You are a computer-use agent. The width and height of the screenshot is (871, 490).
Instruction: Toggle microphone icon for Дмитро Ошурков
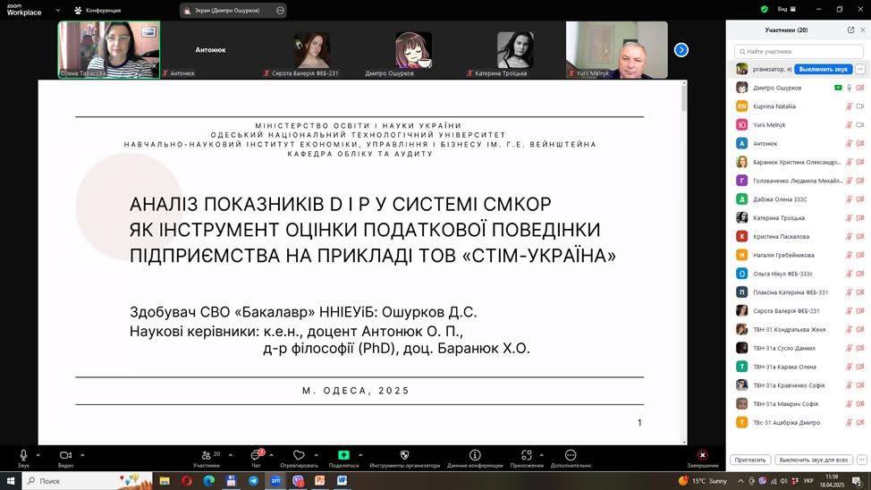pyautogui.click(x=849, y=88)
